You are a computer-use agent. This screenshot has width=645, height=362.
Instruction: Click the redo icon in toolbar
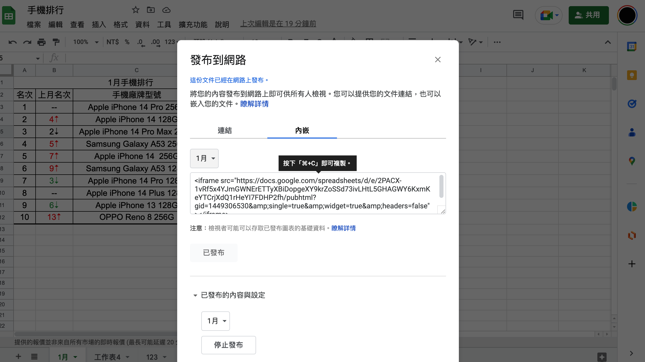[27, 42]
